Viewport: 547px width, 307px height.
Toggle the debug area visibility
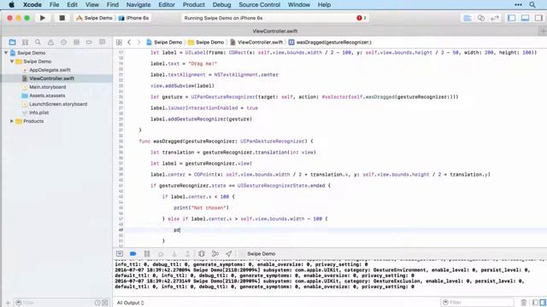click(525, 18)
